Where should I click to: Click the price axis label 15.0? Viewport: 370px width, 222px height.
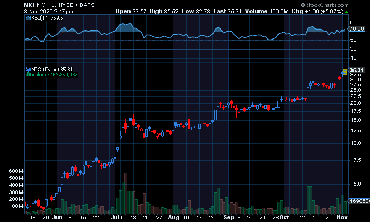[x=356, y=120]
